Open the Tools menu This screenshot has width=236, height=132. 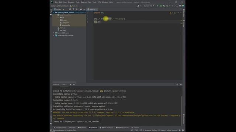pyautogui.click(x=94, y=2)
